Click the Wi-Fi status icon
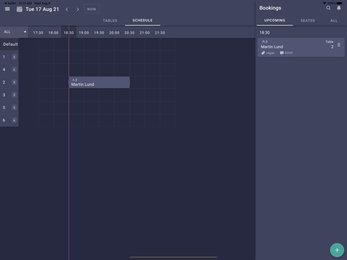Image resolution: width=347 pixels, height=260 pixels. [x=324, y=3]
